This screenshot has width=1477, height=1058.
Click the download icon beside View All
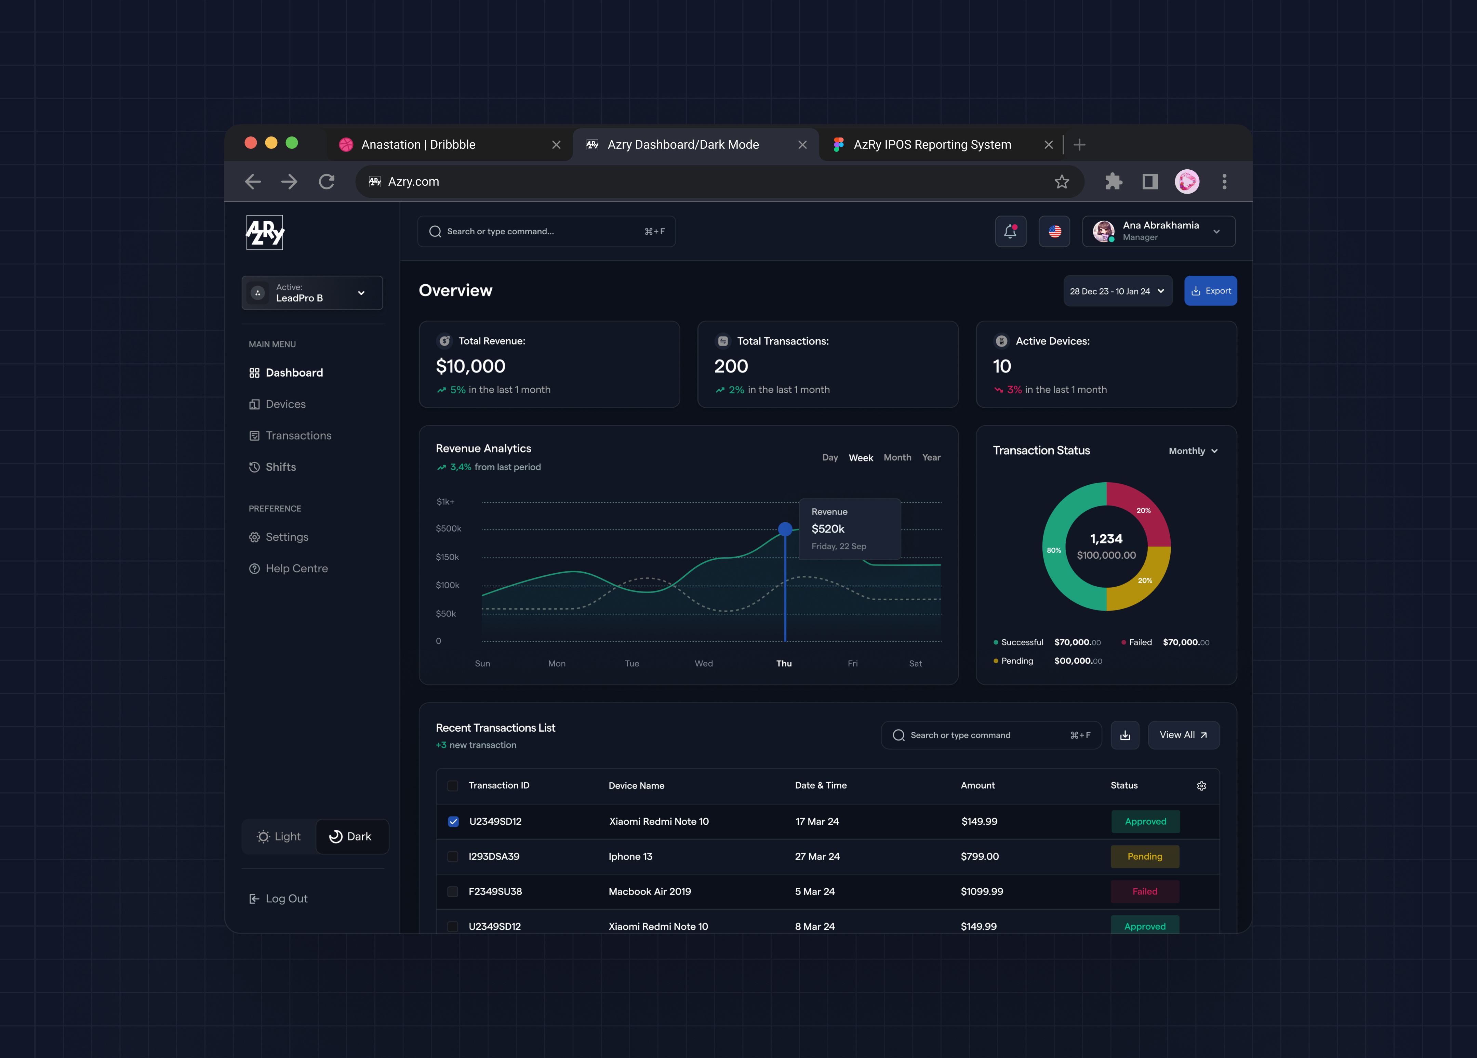[1125, 735]
